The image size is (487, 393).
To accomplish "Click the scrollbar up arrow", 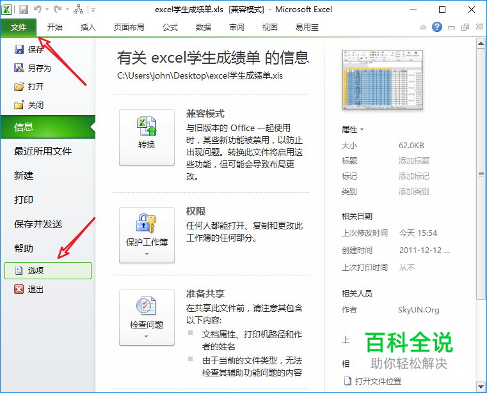I will coord(481,43).
